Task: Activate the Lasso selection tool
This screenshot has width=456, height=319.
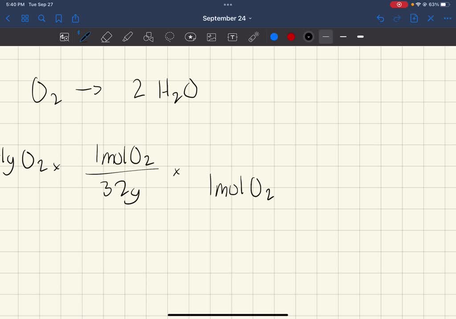Action: pos(170,37)
